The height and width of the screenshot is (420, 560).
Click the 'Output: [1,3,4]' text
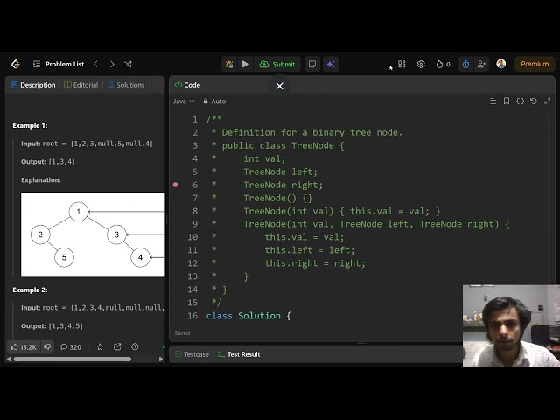(x=48, y=162)
